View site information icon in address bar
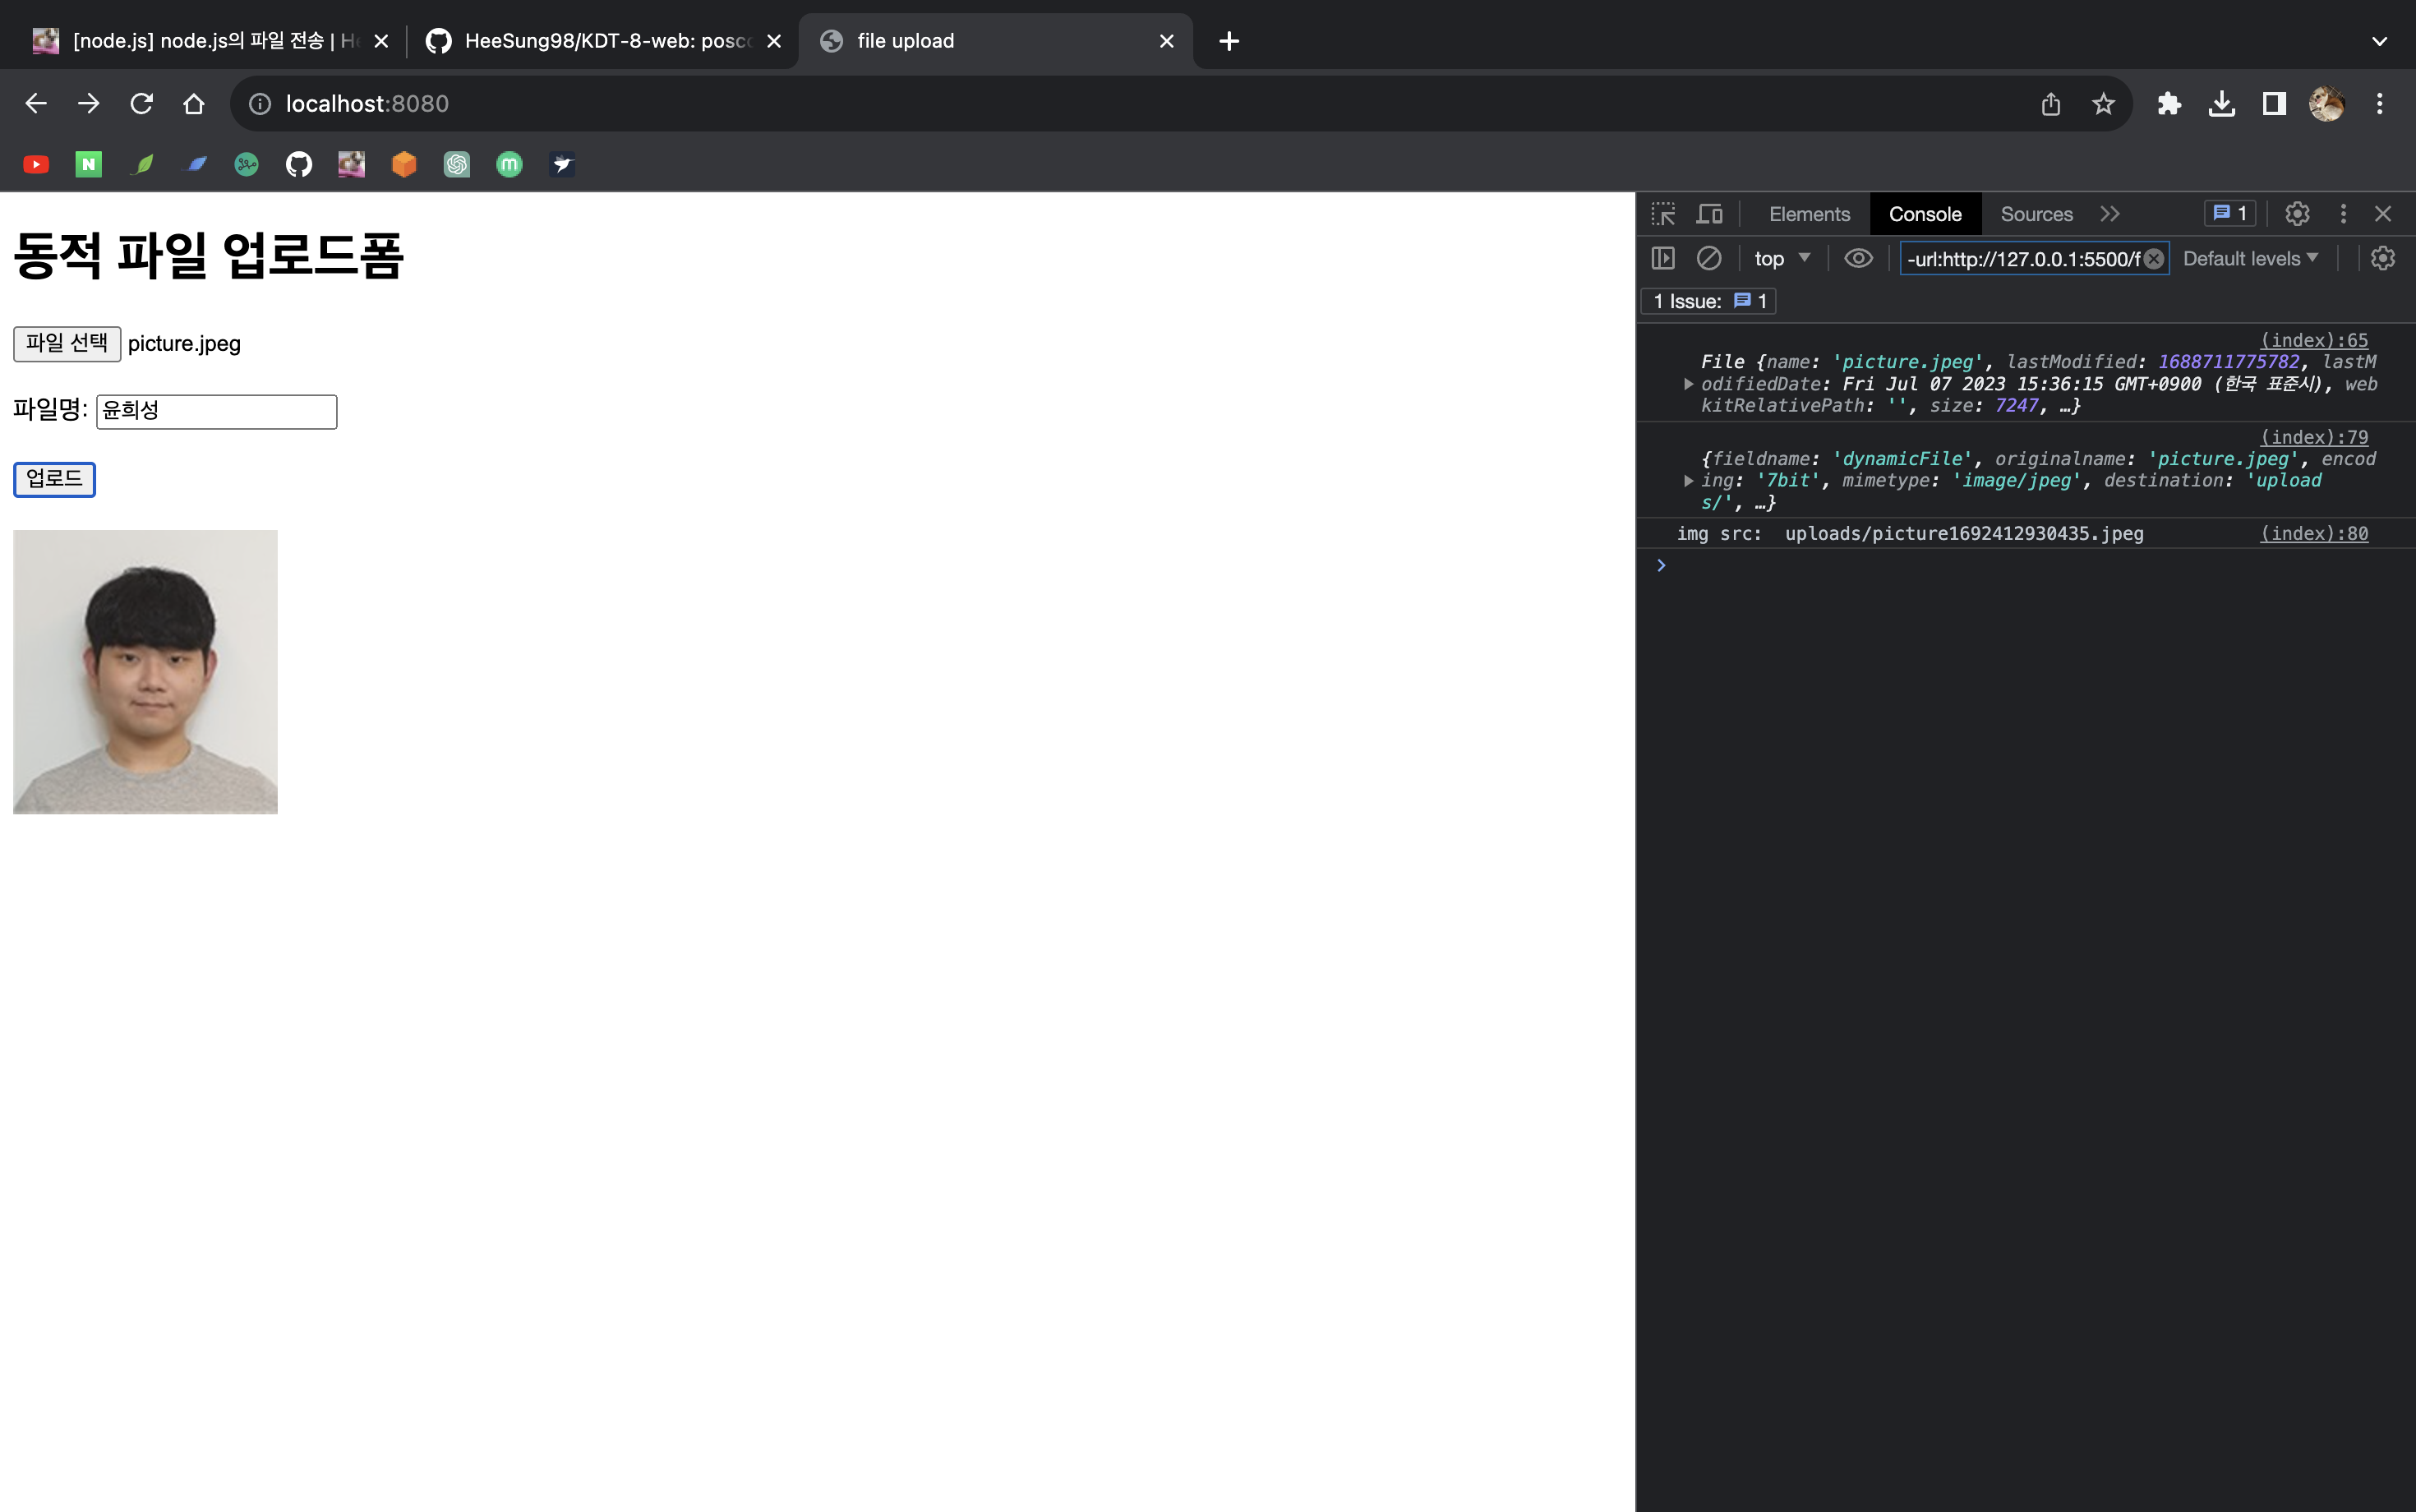2416x1512 pixels. (x=260, y=104)
